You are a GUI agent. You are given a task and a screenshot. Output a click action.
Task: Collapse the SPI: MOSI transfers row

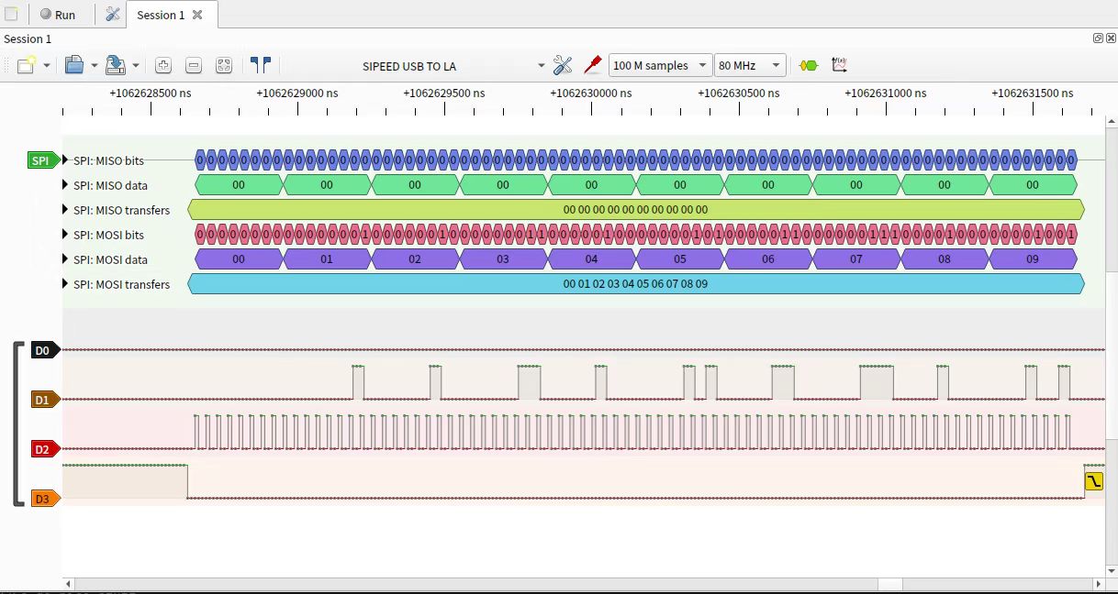[x=65, y=284]
